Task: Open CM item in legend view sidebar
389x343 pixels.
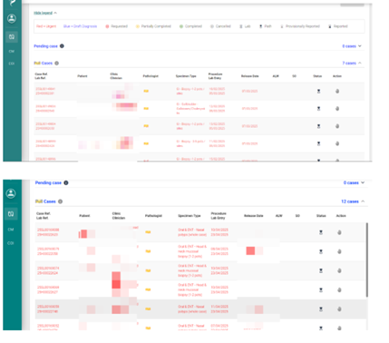Action: pyautogui.click(x=12, y=51)
